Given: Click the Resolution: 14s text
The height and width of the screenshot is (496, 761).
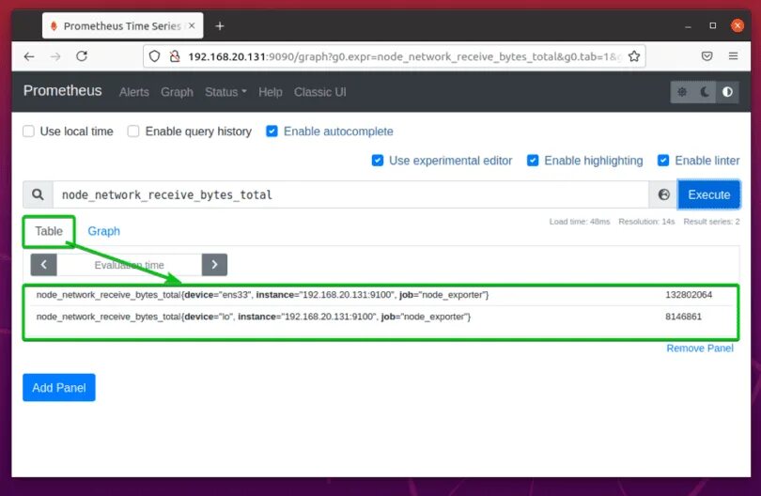Looking at the screenshot, I should [x=646, y=222].
